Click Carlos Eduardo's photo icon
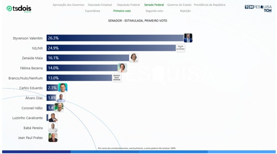Screen dimensions: 277x154 [x=63, y=88]
